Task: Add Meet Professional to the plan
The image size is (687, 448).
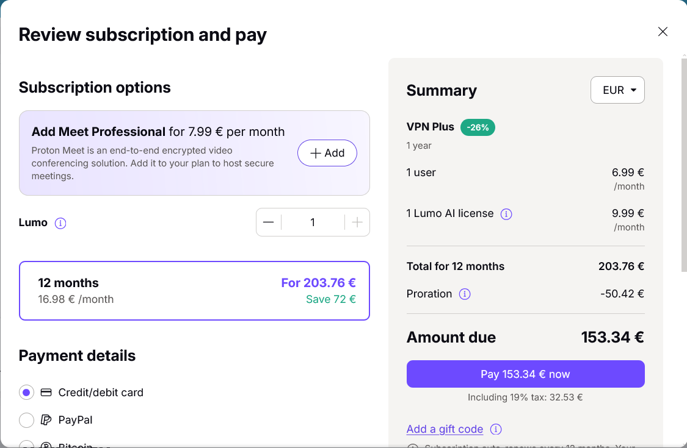Action: tap(327, 153)
